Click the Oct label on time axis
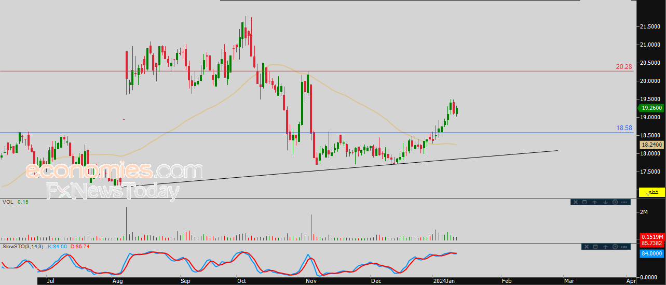The height and width of the screenshot is (285, 666). [241, 280]
